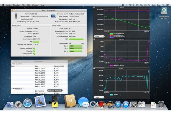Viewport: 171px width, 114px height.
Task: Close the Current graph panel
Action: (x=94, y=39)
